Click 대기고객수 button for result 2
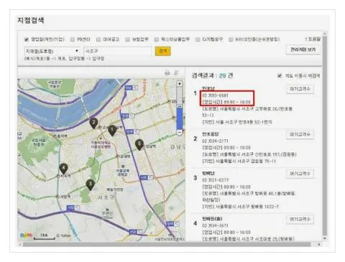345x262 pixels. pyautogui.click(x=300, y=134)
